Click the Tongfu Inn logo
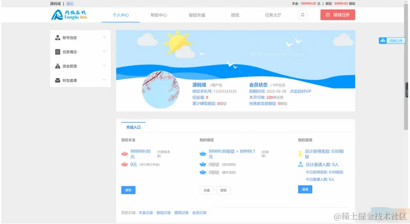Image resolution: width=410 pixels, height=224 pixels. [69, 15]
